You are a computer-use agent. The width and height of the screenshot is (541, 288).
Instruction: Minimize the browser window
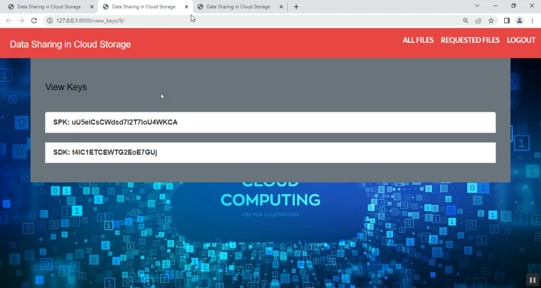point(495,6)
